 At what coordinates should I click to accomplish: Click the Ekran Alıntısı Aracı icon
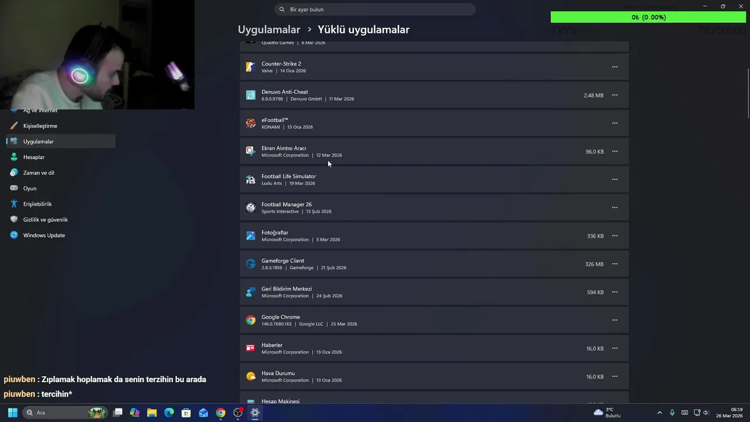click(x=251, y=151)
